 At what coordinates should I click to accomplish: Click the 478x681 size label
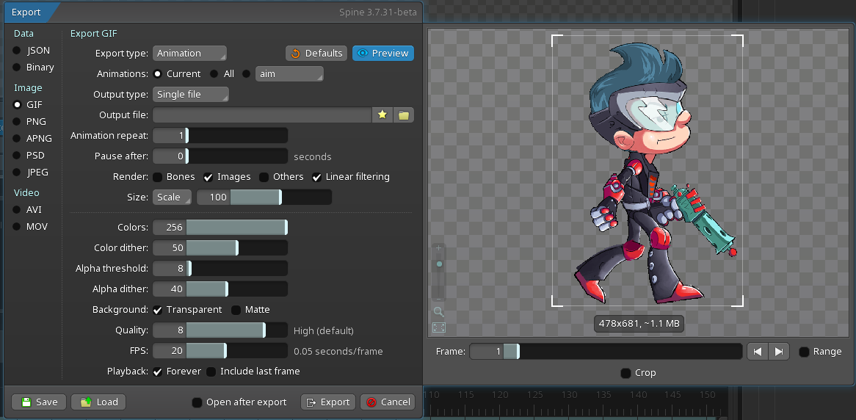(x=639, y=323)
